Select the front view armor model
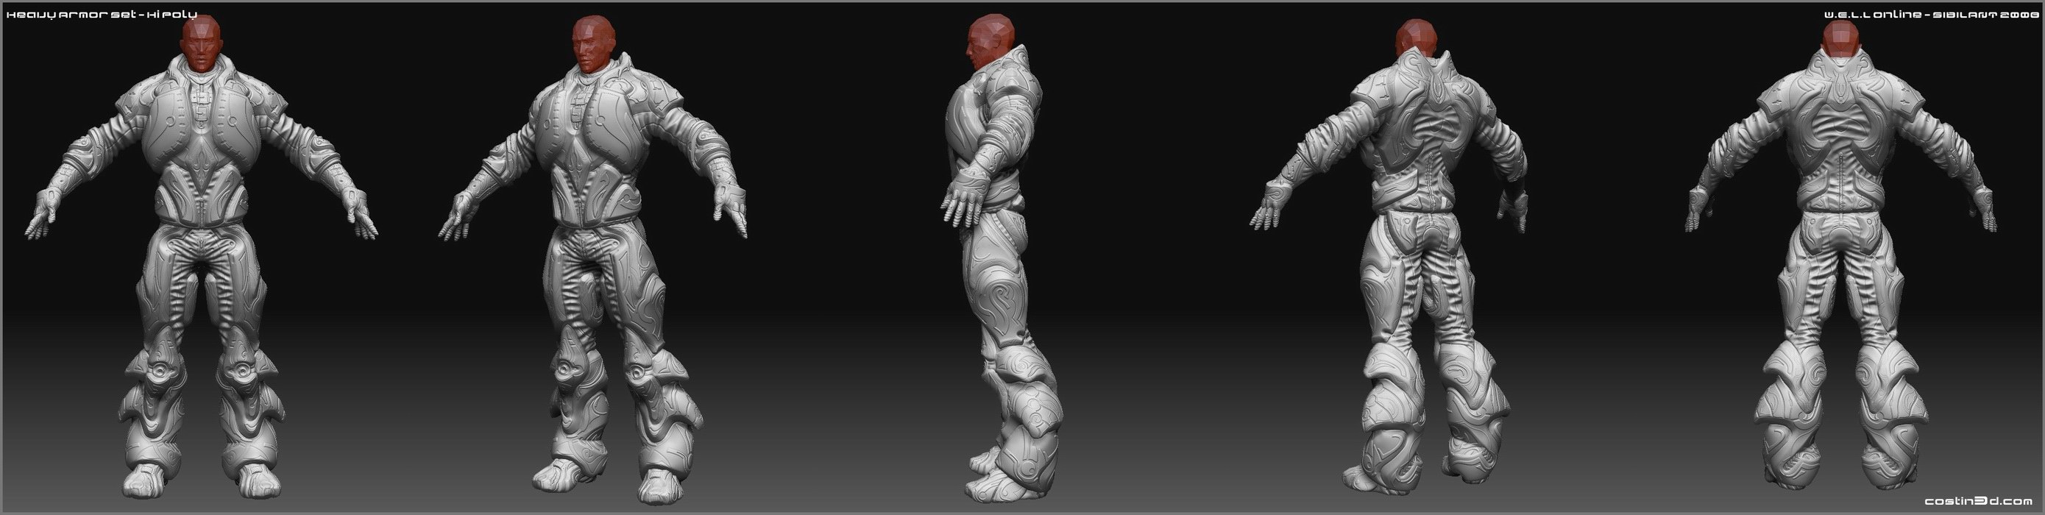The image size is (2045, 515). tap(202, 255)
